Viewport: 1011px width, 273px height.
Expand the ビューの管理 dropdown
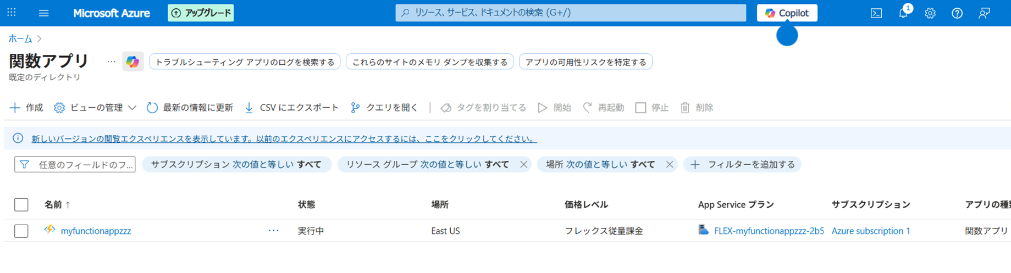click(x=95, y=108)
